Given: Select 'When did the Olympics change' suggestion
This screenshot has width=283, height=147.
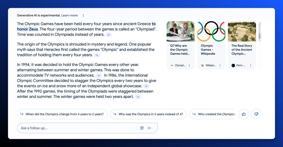Looking at the screenshot, I should coord(62,114).
